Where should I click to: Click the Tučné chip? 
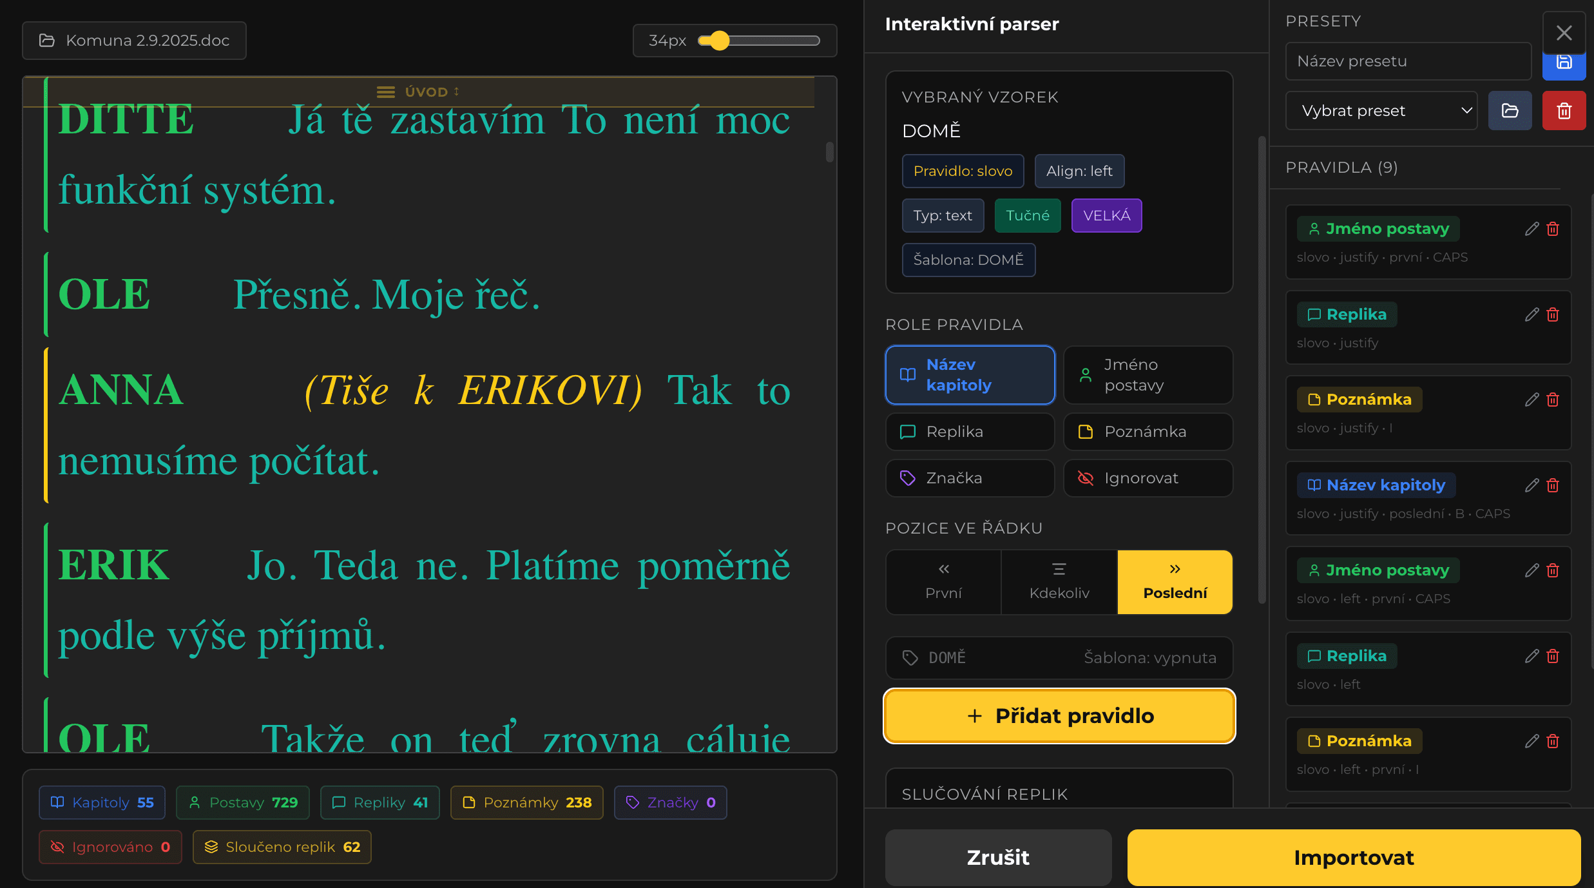point(1028,216)
